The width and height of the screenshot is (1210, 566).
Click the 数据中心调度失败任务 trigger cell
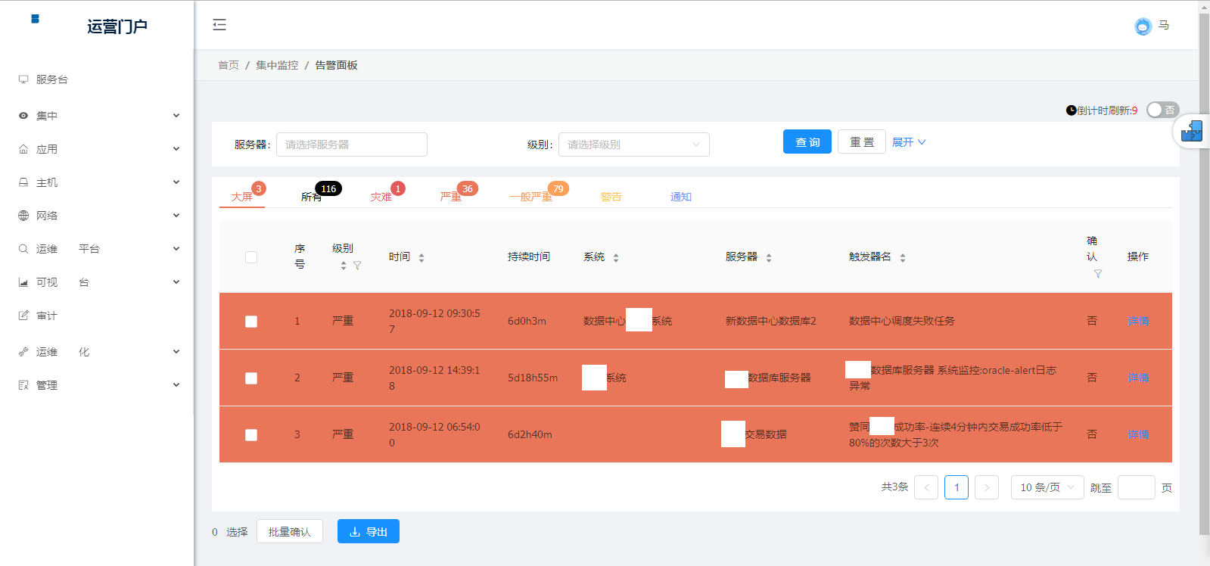tap(902, 321)
